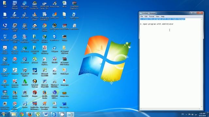Select the Smart_Lock desktop shortcut

point(55,15)
